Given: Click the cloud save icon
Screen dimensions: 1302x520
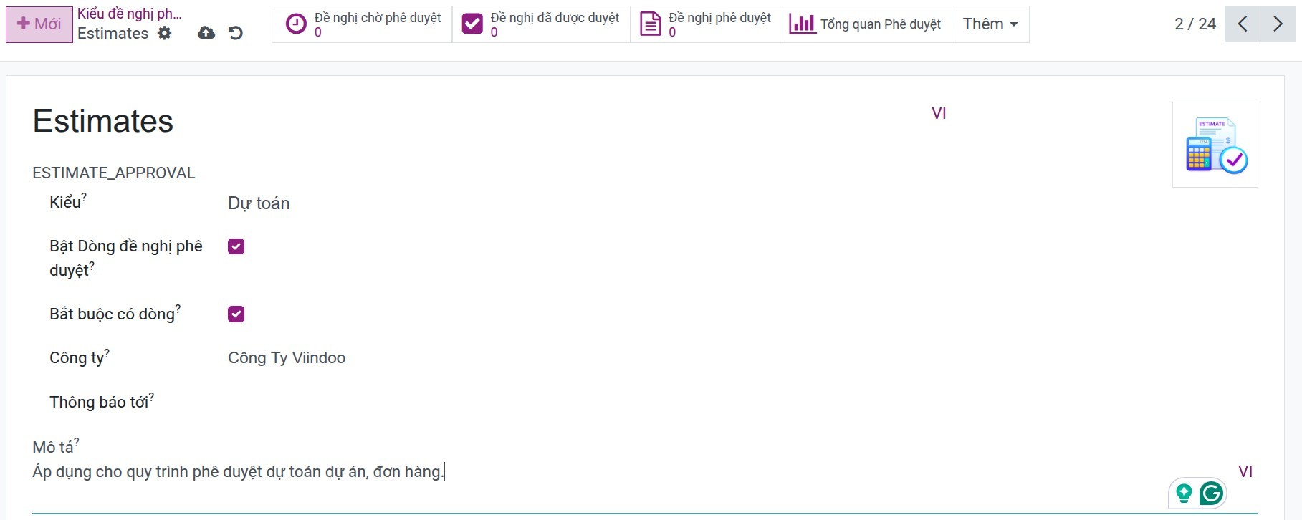Looking at the screenshot, I should pos(206,33).
